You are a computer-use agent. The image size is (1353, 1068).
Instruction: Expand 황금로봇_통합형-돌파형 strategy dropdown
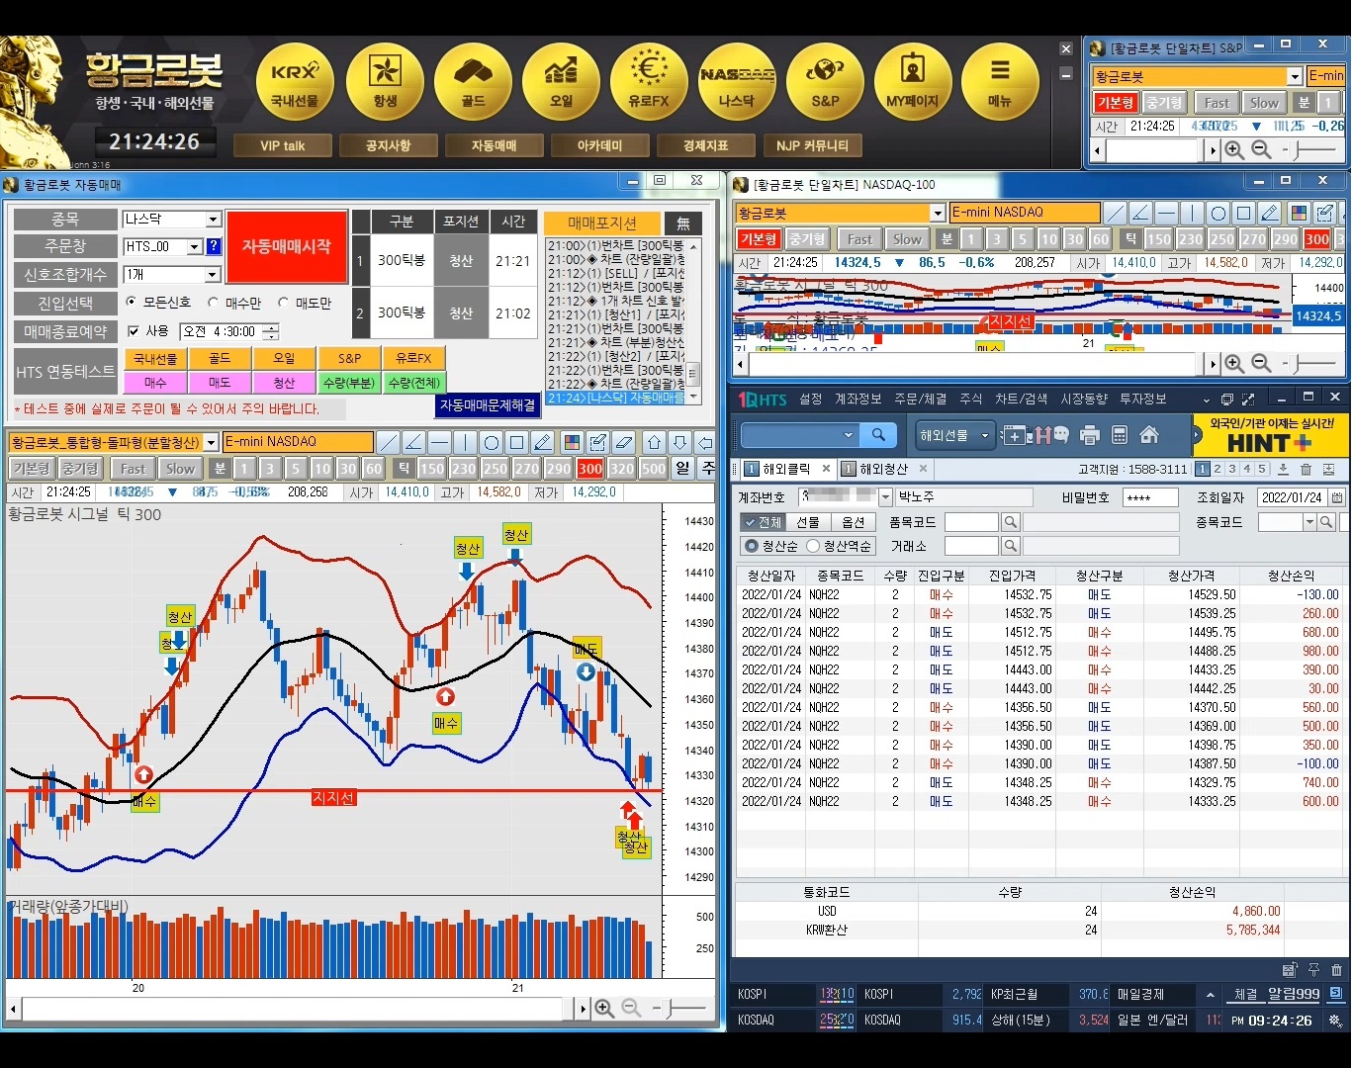pyautogui.click(x=211, y=443)
